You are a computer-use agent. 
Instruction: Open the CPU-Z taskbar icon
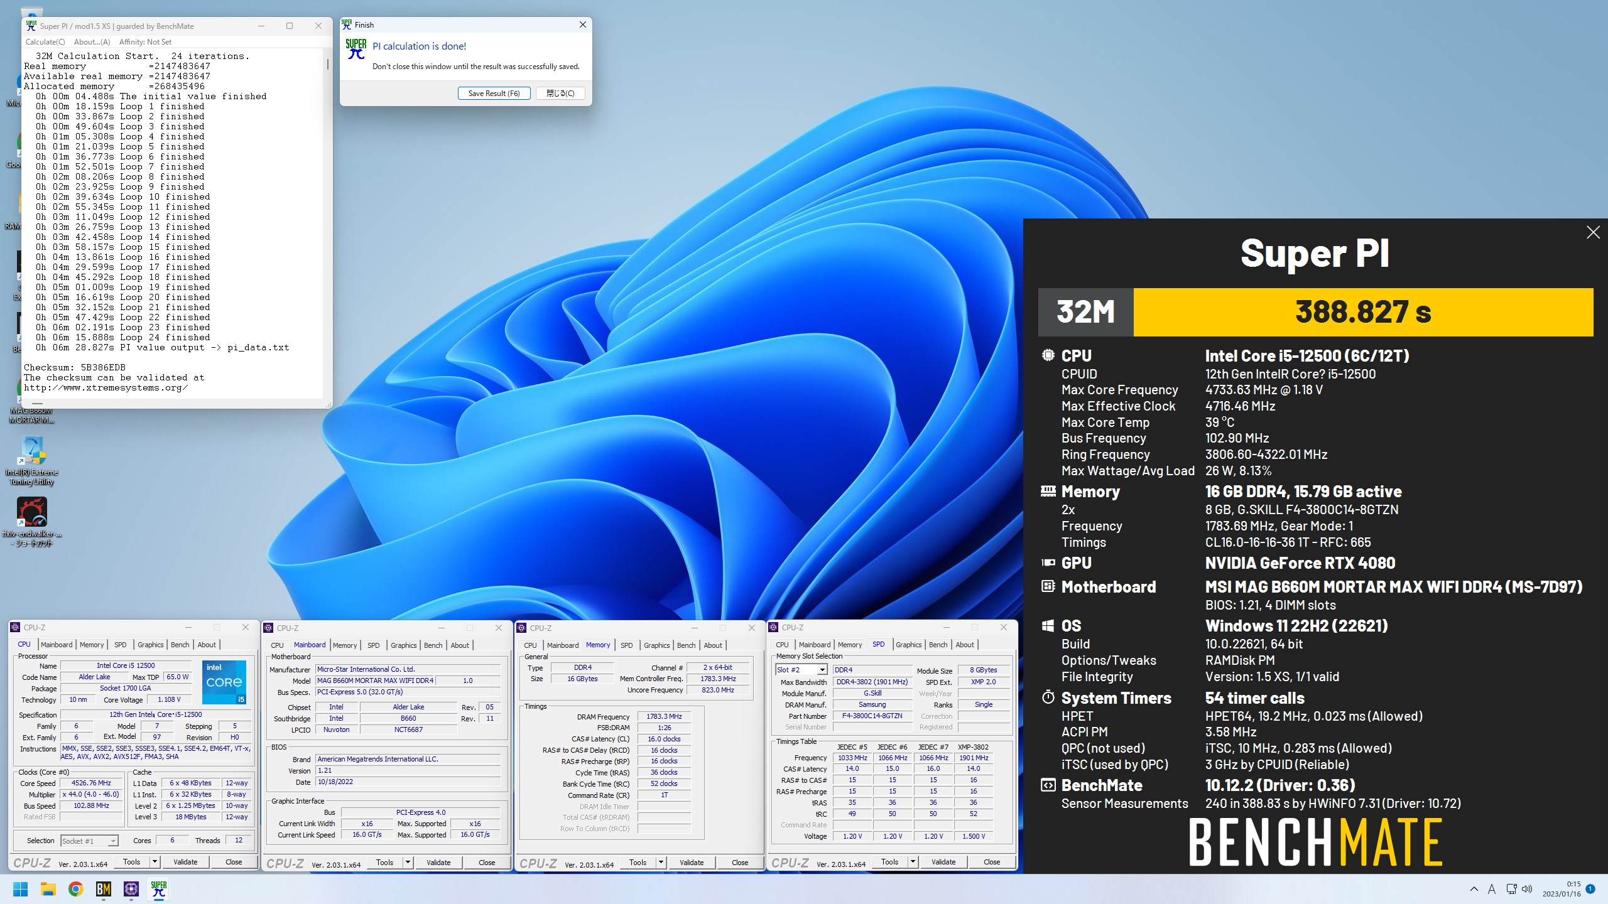pos(131,889)
